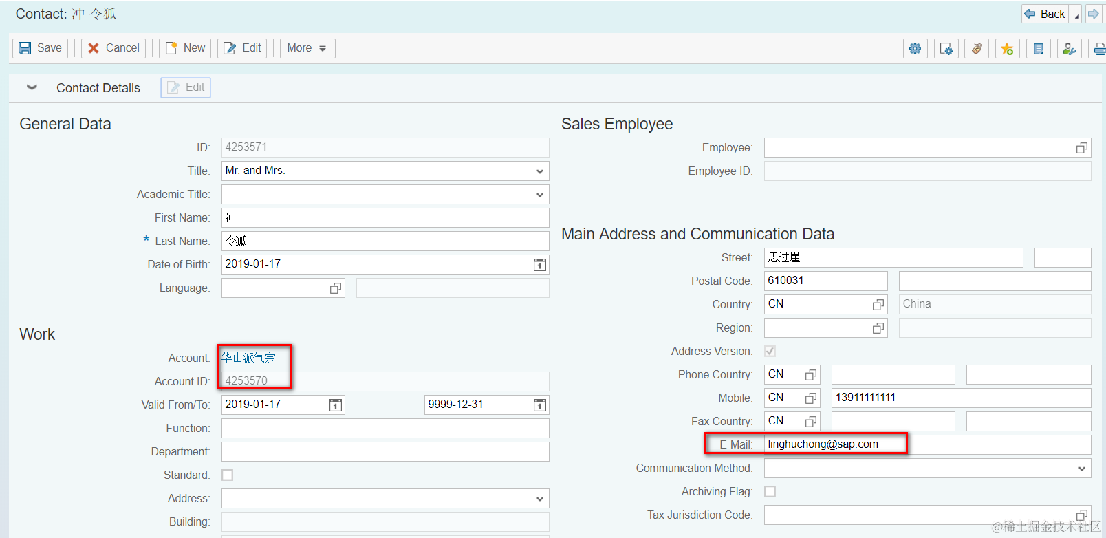The width and height of the screenshot is (1106, 538).
Task: Open the Work Address dropdown
Action: (x=540, y=499)
